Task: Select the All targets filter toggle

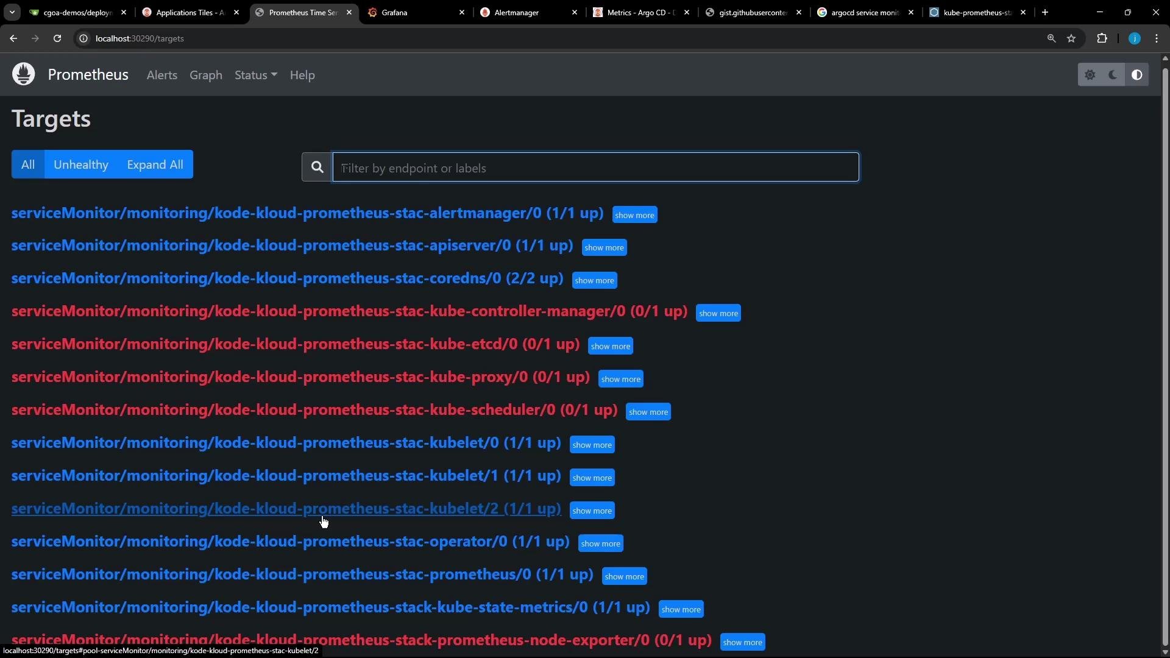Action: [28, 164]
